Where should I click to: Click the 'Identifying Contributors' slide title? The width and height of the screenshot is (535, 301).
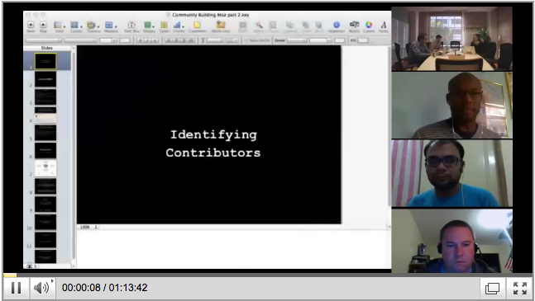pyautogui.click(x=213, y=143)
